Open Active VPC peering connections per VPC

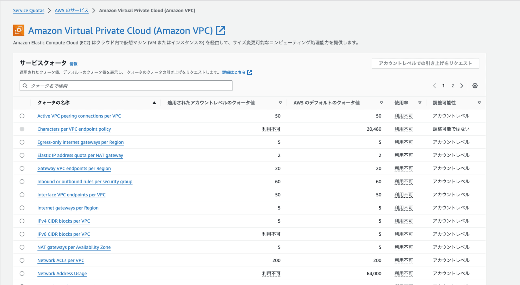click(79, 116)
